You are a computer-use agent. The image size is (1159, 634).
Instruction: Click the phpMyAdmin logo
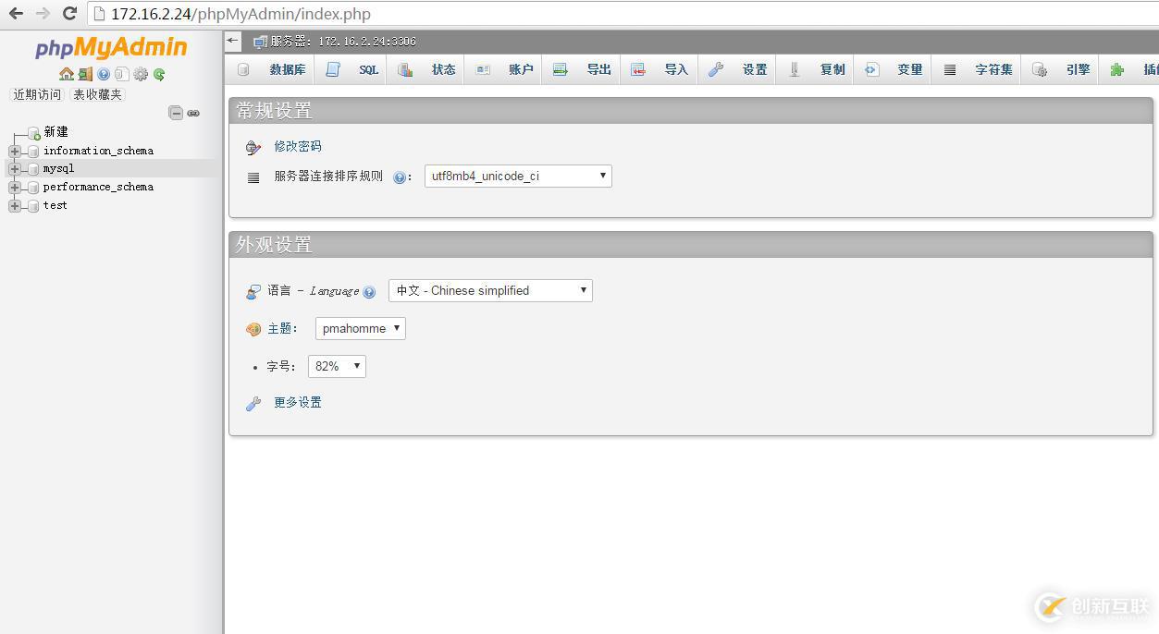pyautogui.click(x=111, y=47)
